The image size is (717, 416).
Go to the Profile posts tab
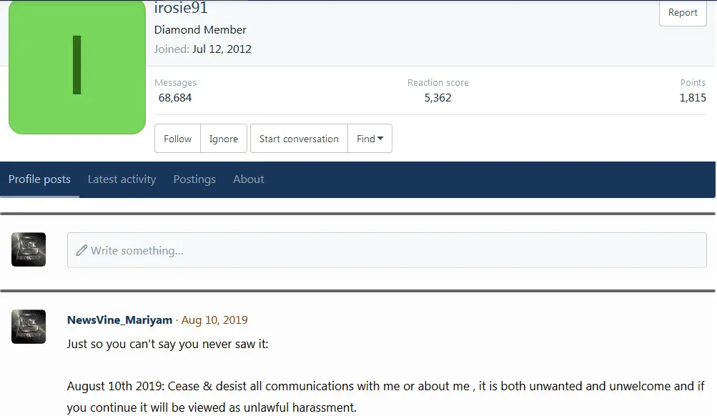pos(39,179)
